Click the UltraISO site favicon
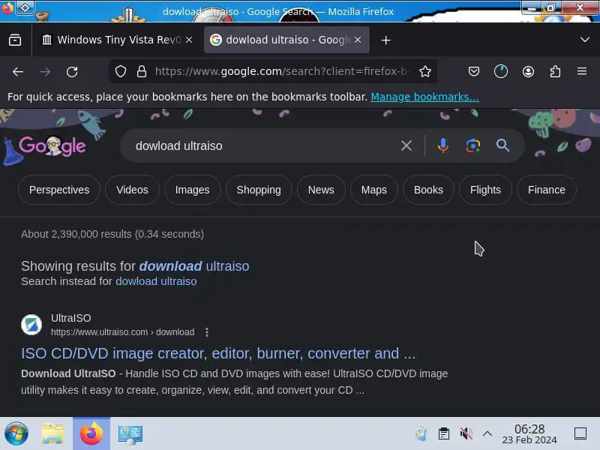The width and height of the screenshot is (600, 450). point(31,325)
